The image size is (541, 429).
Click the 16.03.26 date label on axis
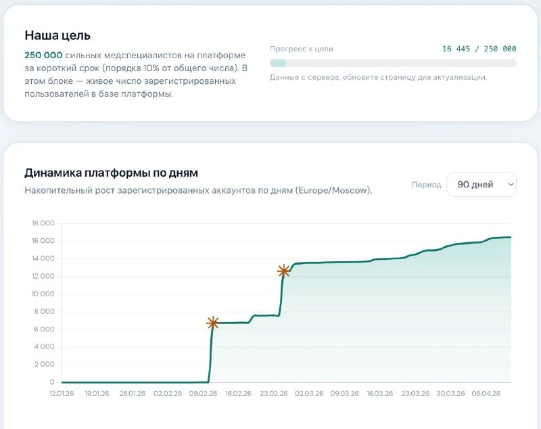pyautogui.click(x=379, y=393)
